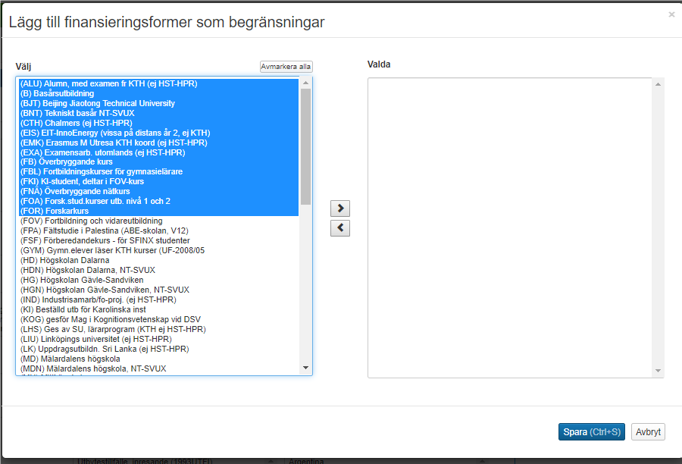The height and width of the screenshot is (464, 682).
Task: Save with the Spara button
Action: pyautogui.click(x=591, y=432)
